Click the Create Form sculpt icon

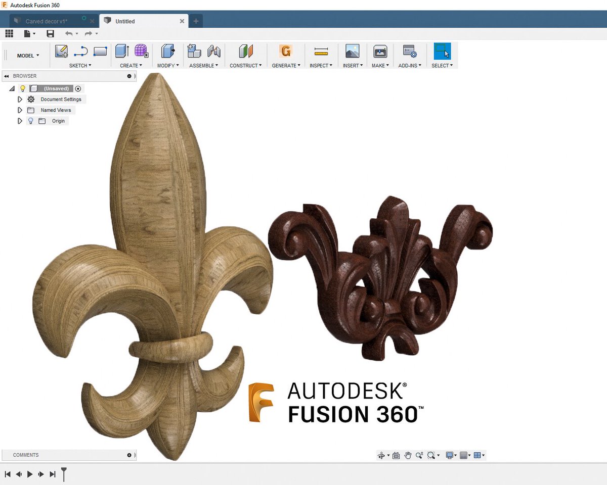(141, 51)
